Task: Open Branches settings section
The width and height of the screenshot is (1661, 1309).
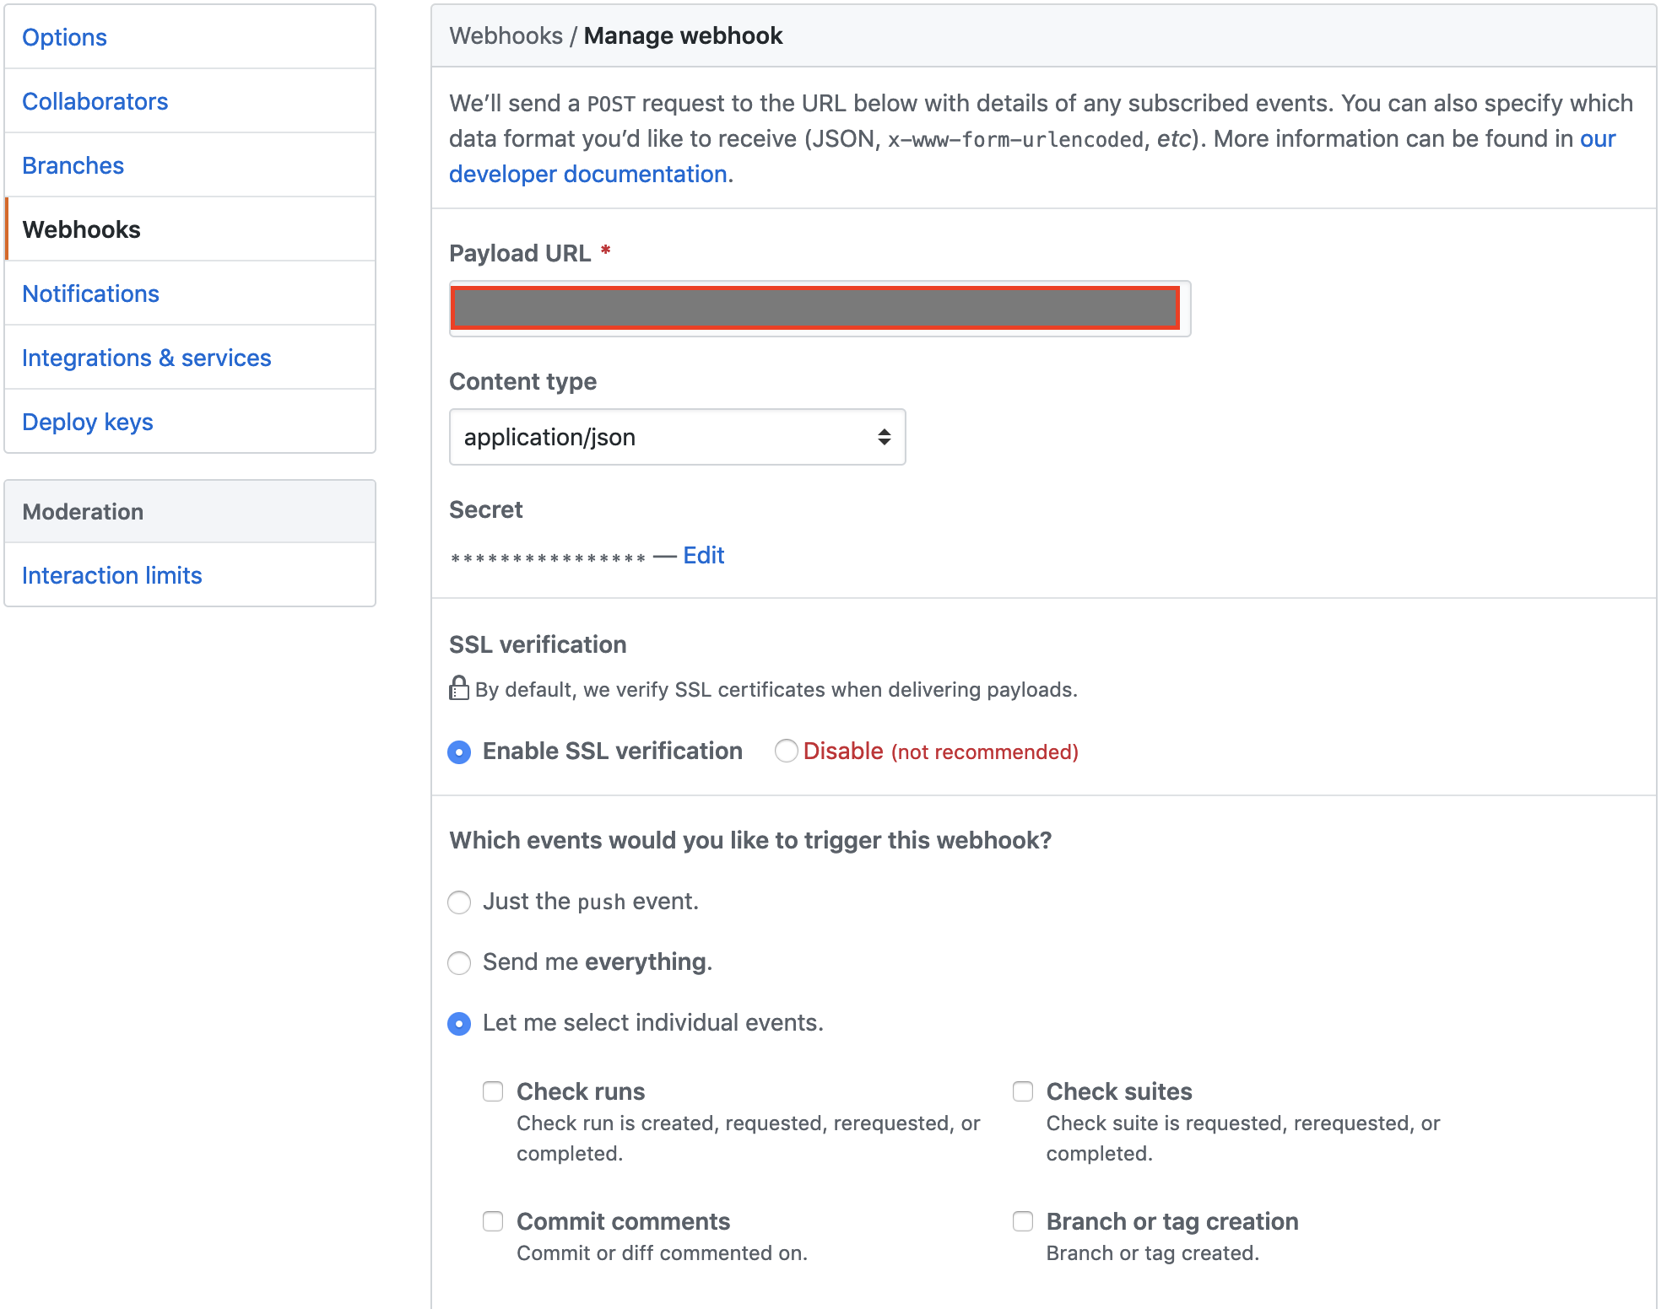Action: pos(73,165)
